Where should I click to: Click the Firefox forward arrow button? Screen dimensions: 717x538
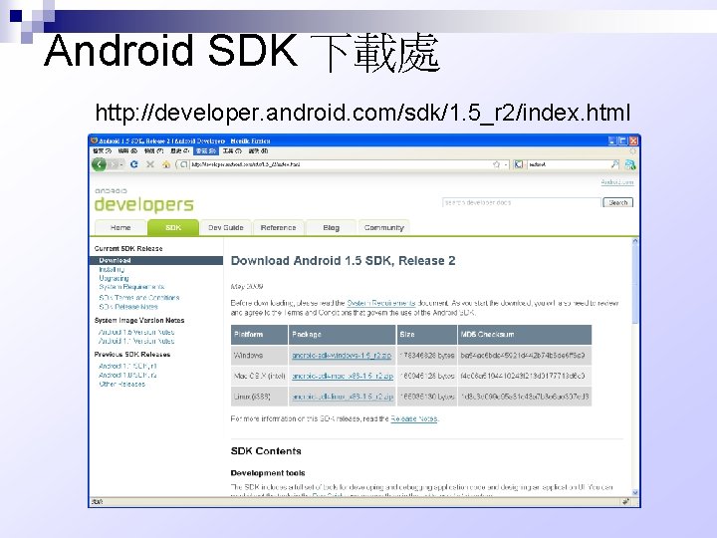pyautogui.click(x=114, y=164)
